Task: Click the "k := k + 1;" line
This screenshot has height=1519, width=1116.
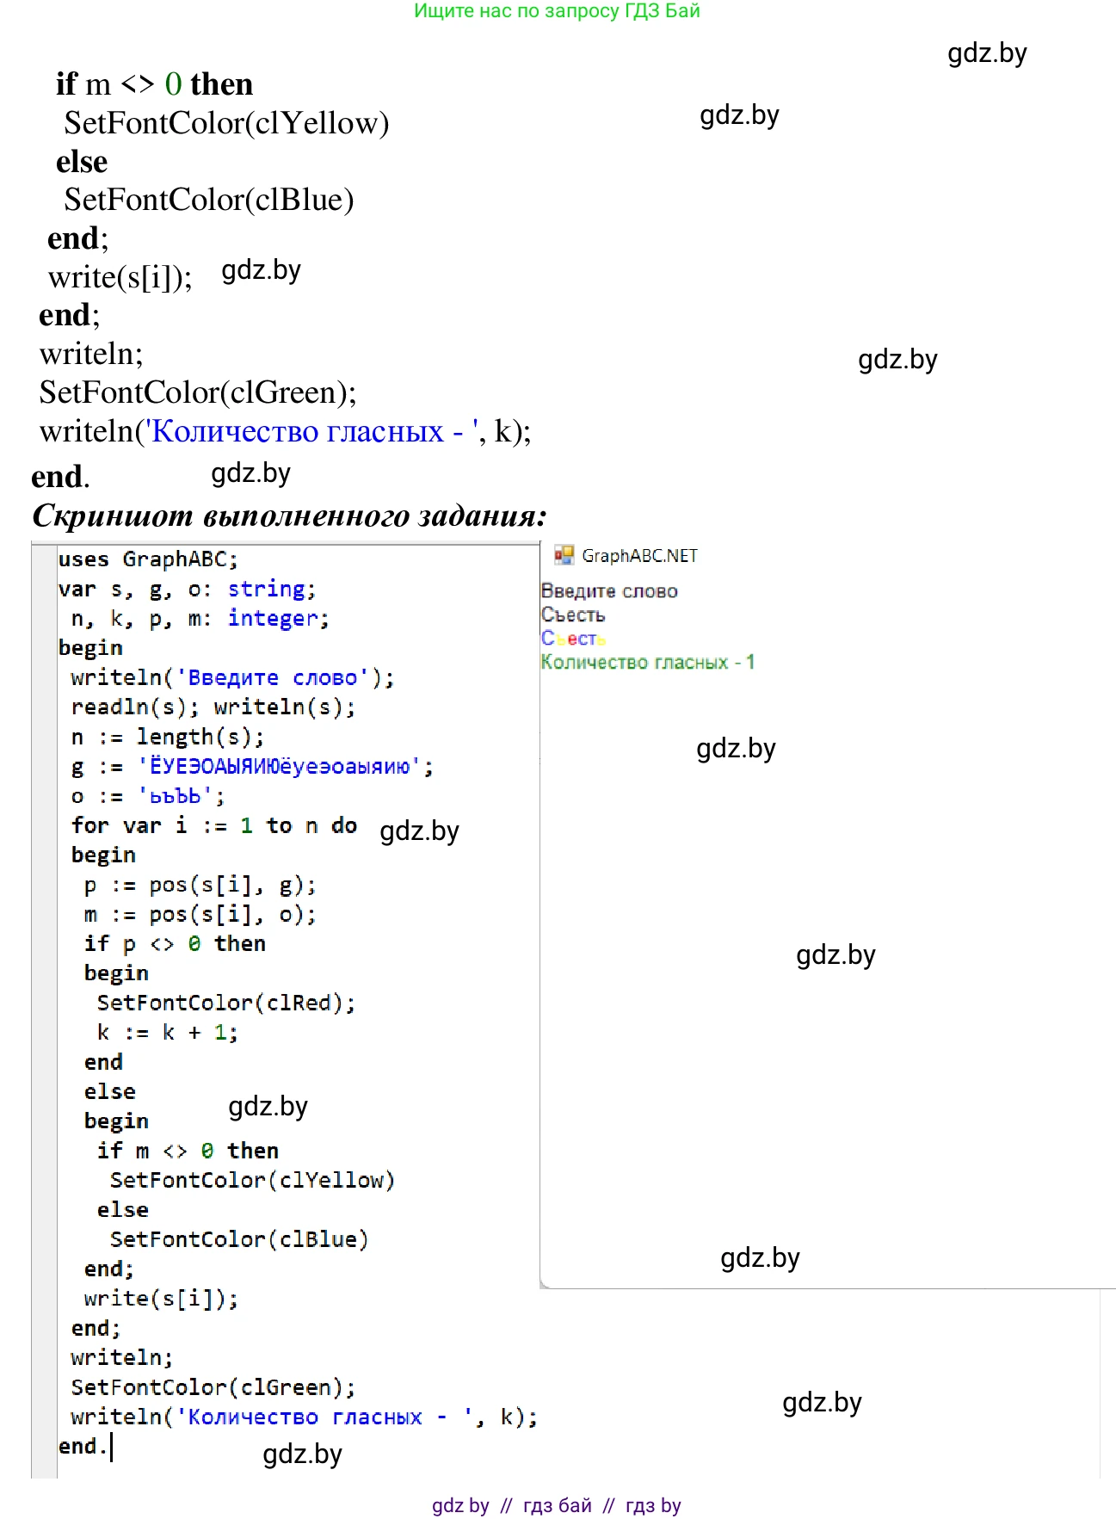Action: [x=167, y=1032]
